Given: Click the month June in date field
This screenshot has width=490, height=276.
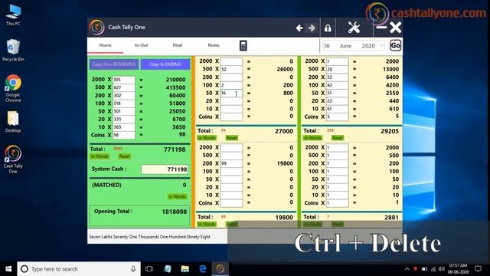Looking at the screenshot, I should [x=345, y=46].
